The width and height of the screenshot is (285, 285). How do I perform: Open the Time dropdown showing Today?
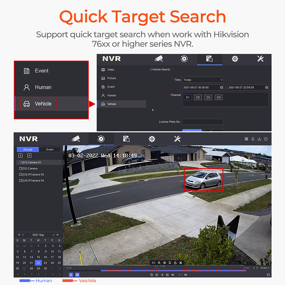[203, 80]
